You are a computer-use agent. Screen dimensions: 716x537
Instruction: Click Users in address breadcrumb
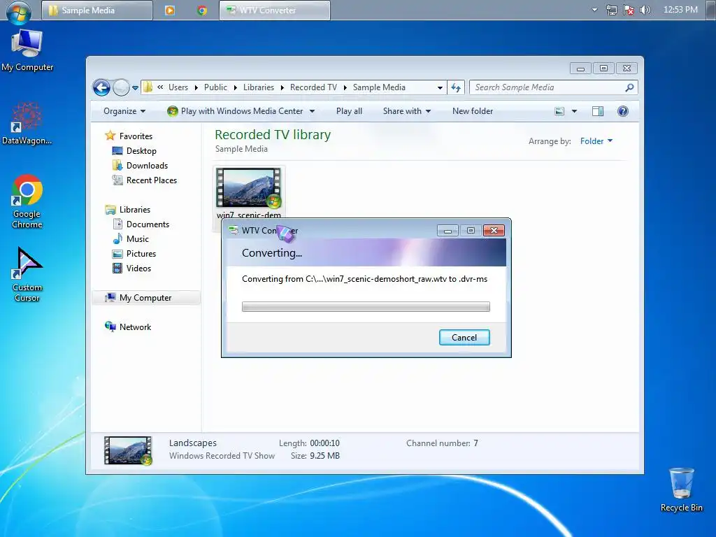178,87
